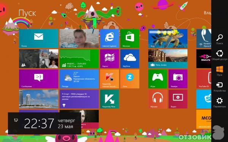
Task: Open the MEGOGO tile
Action: [204, 119]
